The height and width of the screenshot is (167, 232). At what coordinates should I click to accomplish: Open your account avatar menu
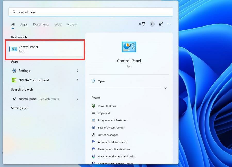click(152, 24)
